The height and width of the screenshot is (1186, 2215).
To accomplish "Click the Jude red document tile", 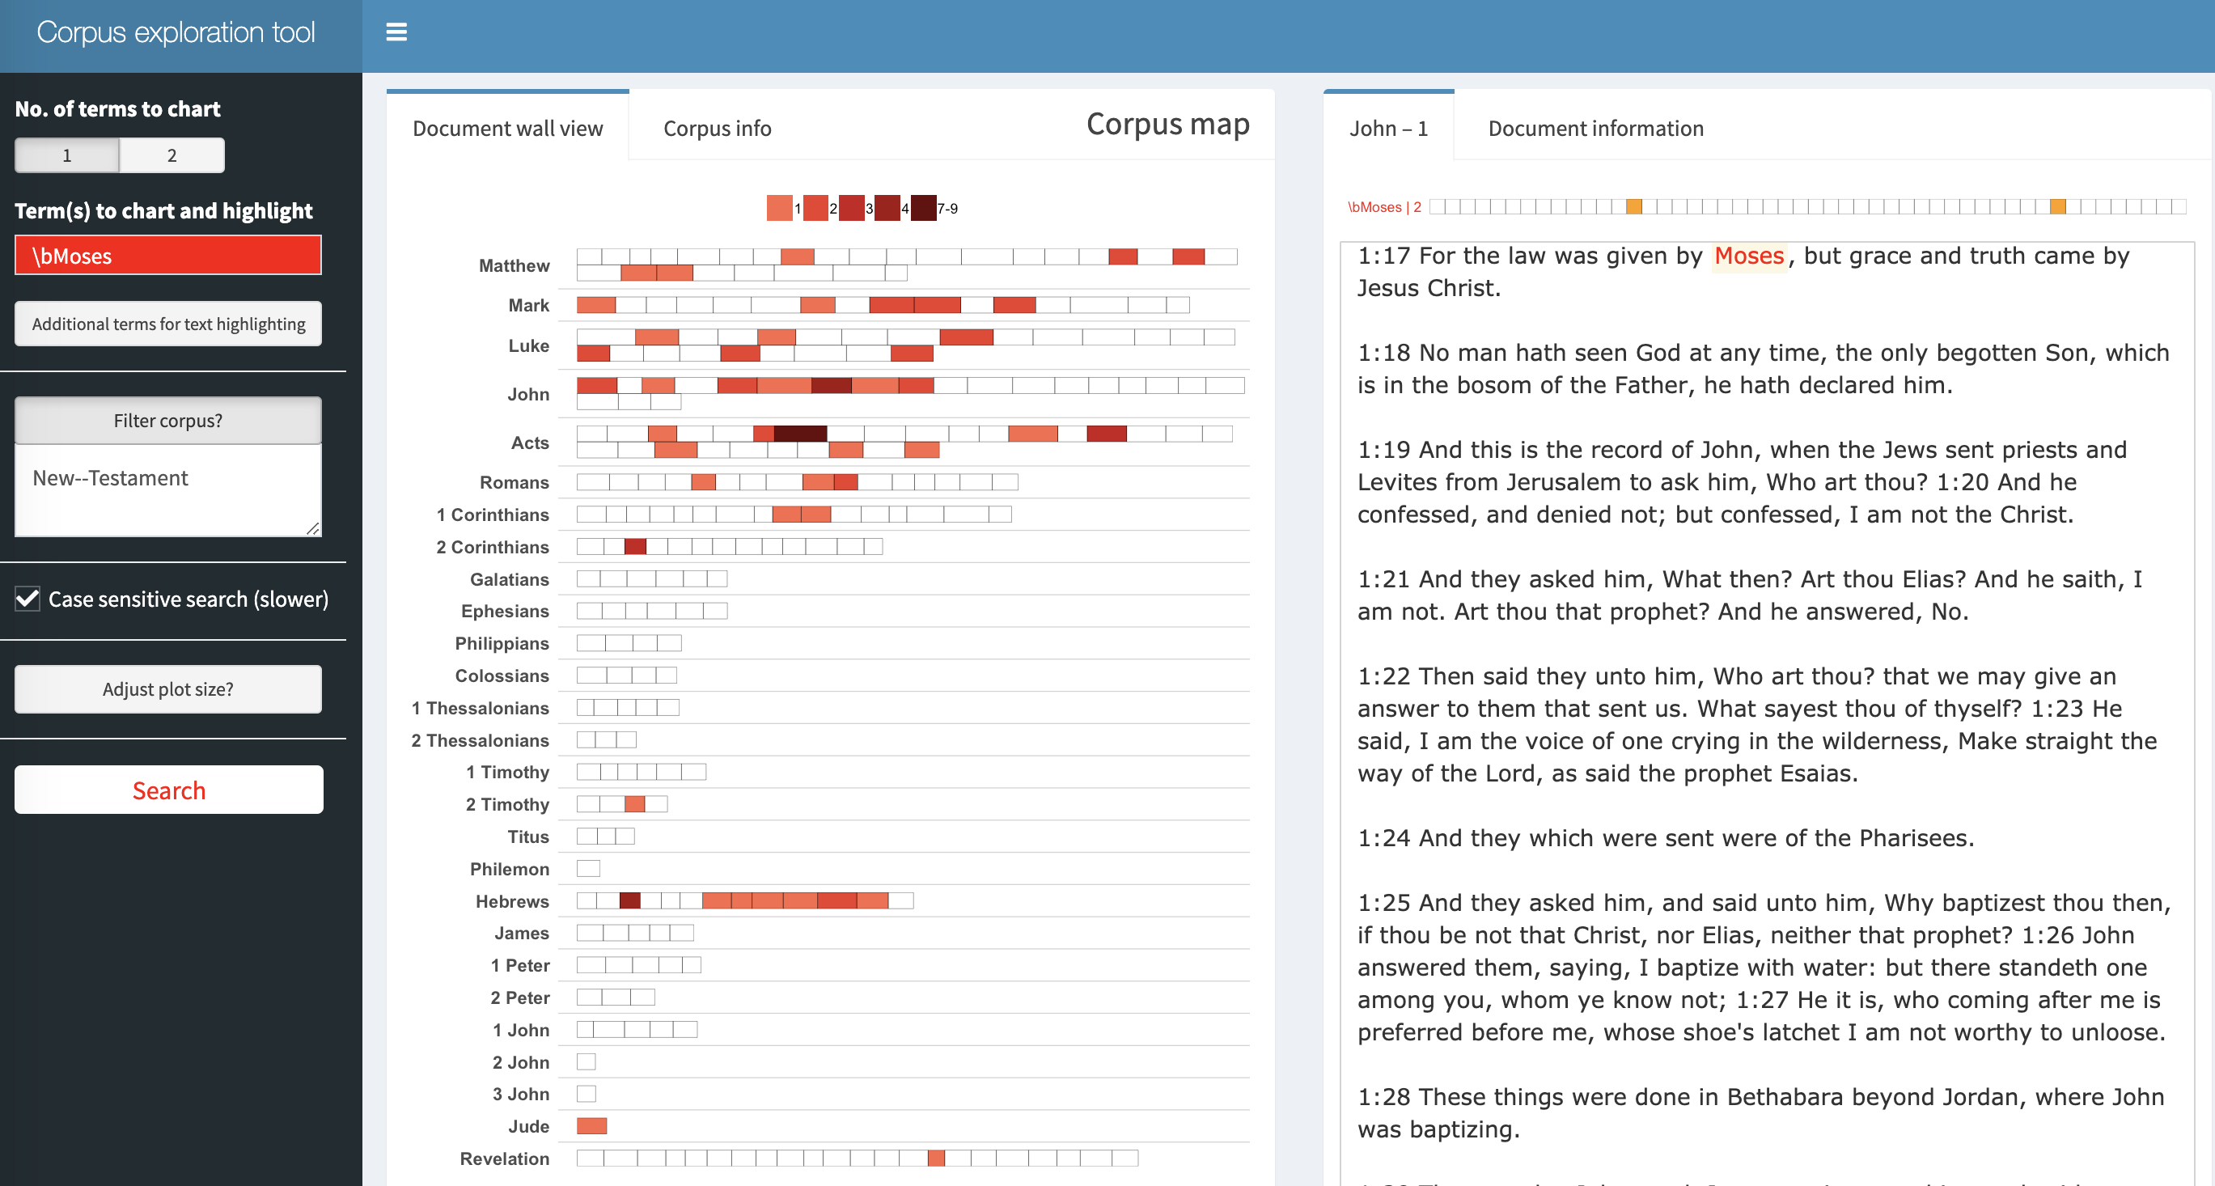I will (591, 1126).
